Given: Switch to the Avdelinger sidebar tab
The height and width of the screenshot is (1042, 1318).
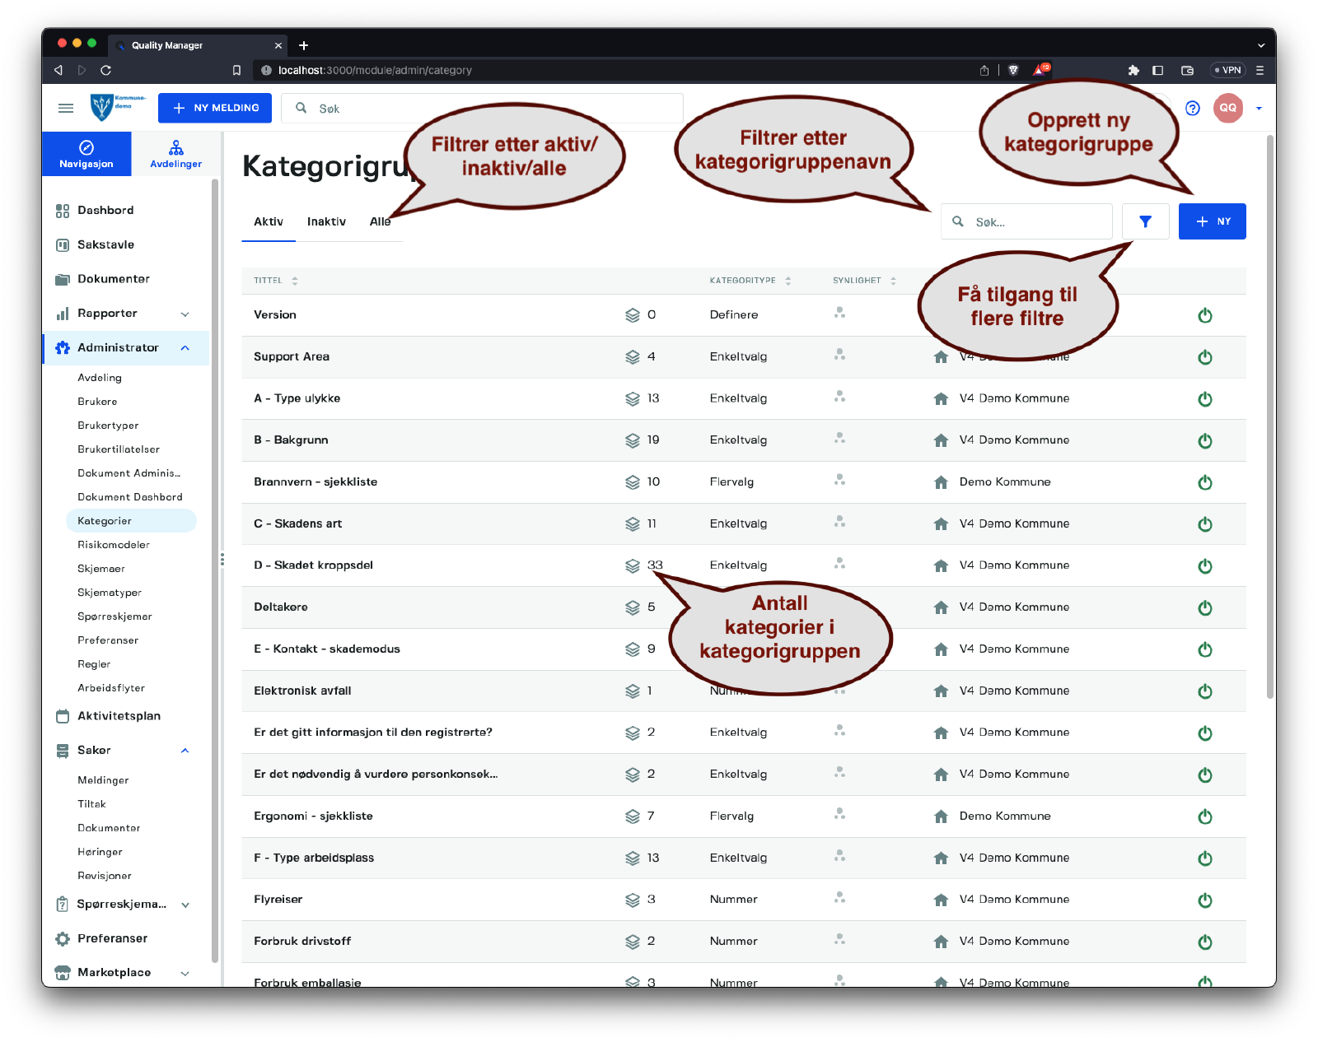Looking at the screenshot, I should pyautogui.click(x=175, y=154).
